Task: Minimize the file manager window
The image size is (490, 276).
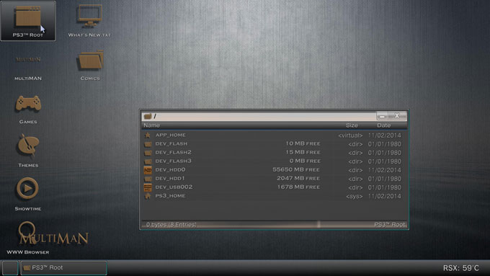Action: point(382,116)
